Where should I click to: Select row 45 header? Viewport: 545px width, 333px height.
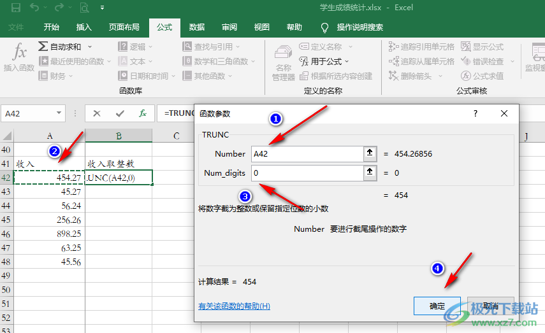6,220
